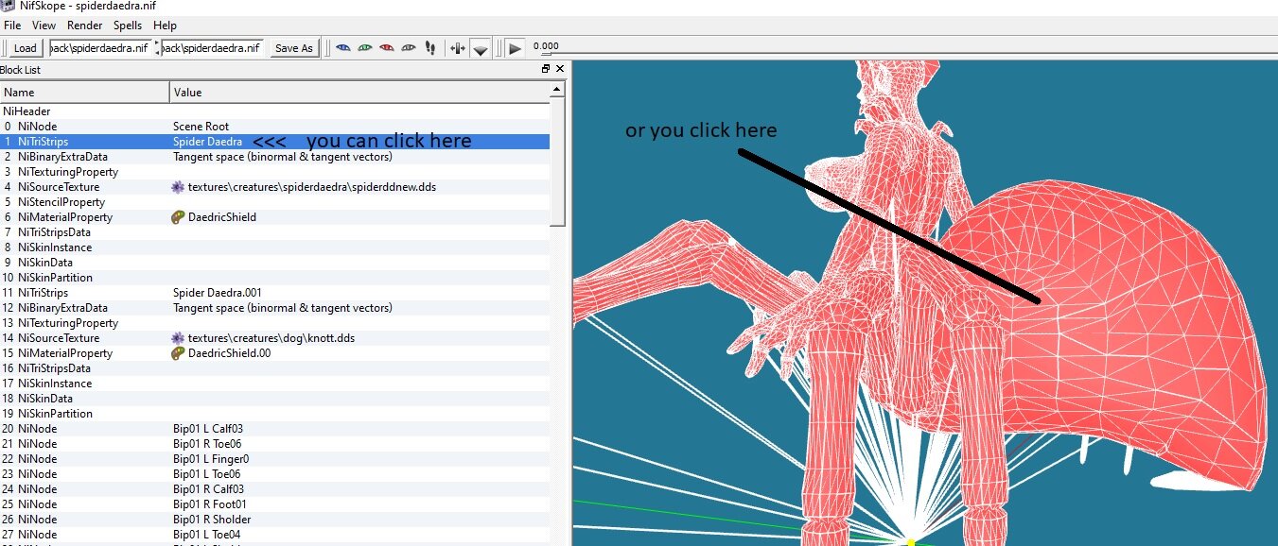Select block 4 NiSourceTexture row

pos(274,186)
